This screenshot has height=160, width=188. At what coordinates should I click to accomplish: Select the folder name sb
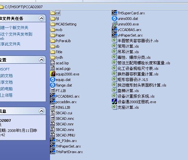point(58,46)
